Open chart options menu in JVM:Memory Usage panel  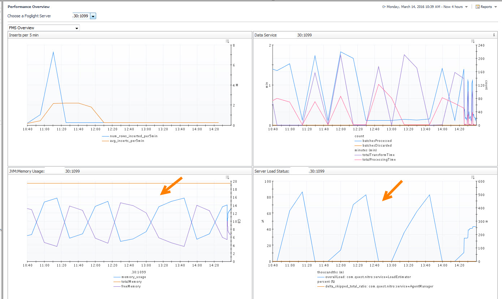227,177
